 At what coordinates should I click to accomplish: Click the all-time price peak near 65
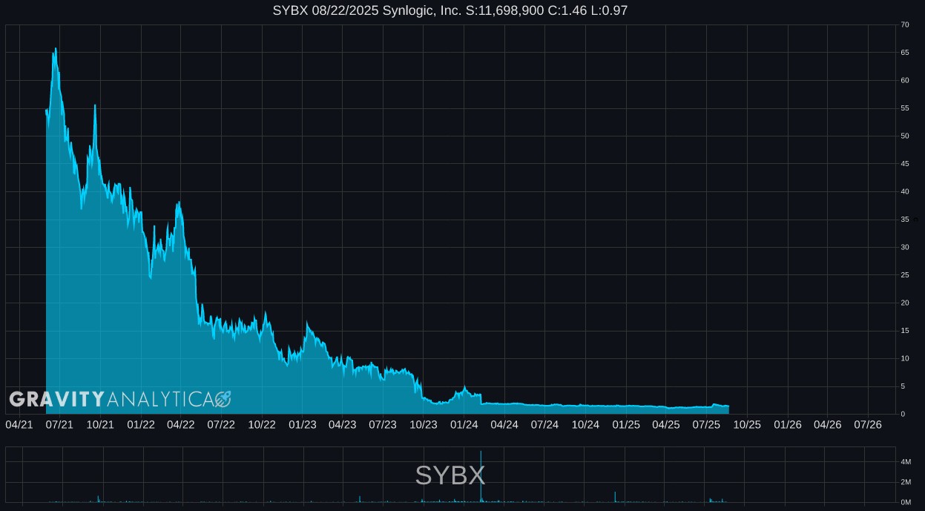tap(56, 49)
